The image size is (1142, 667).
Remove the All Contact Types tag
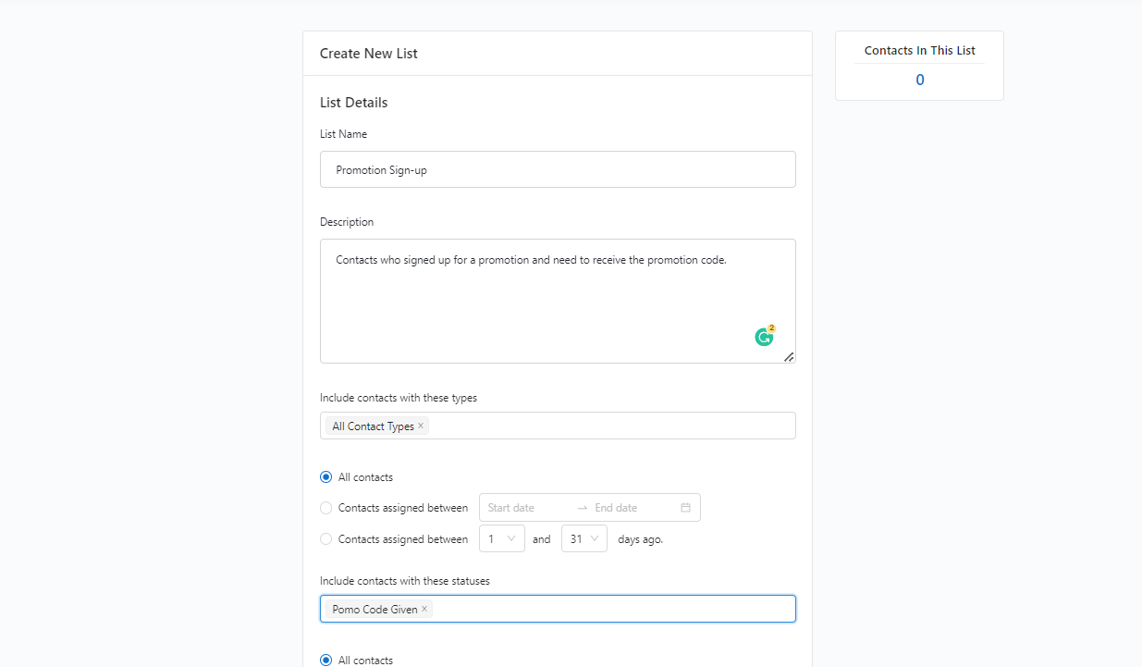tap(421, 426)
